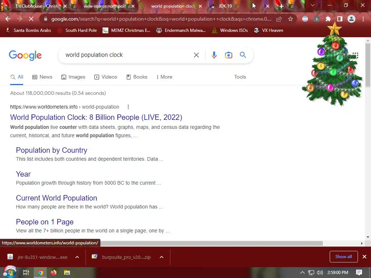
Task: Open Windows Start button
Action: pyautogui.click(x=9, y=272)
